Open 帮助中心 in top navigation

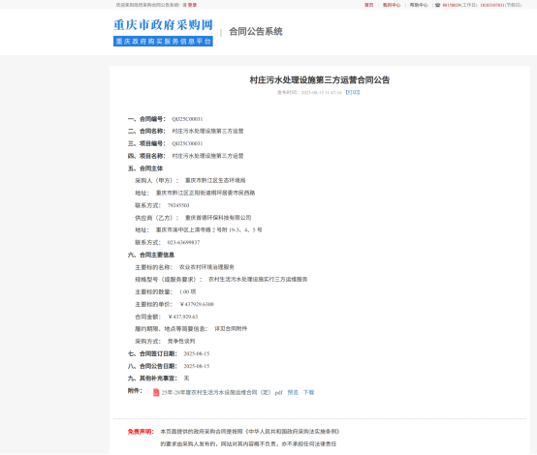[419, 5]
